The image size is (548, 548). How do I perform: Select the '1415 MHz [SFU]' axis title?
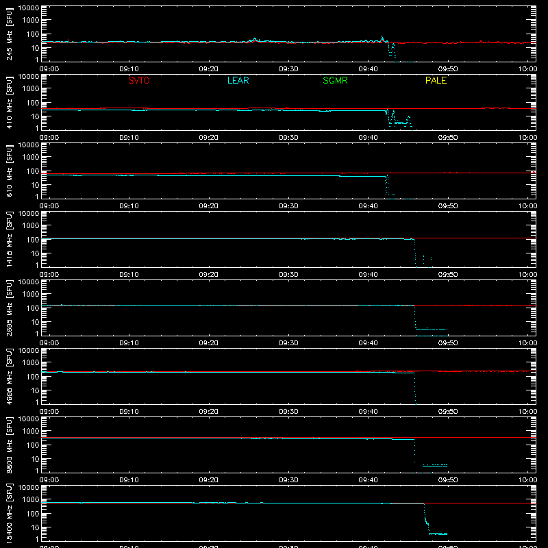tap(9, 239)
